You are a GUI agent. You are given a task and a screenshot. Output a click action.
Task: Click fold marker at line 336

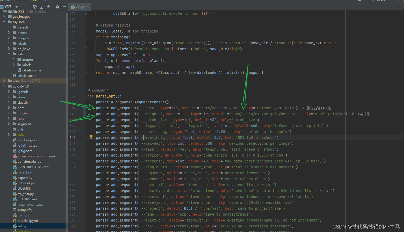point(86,73)
